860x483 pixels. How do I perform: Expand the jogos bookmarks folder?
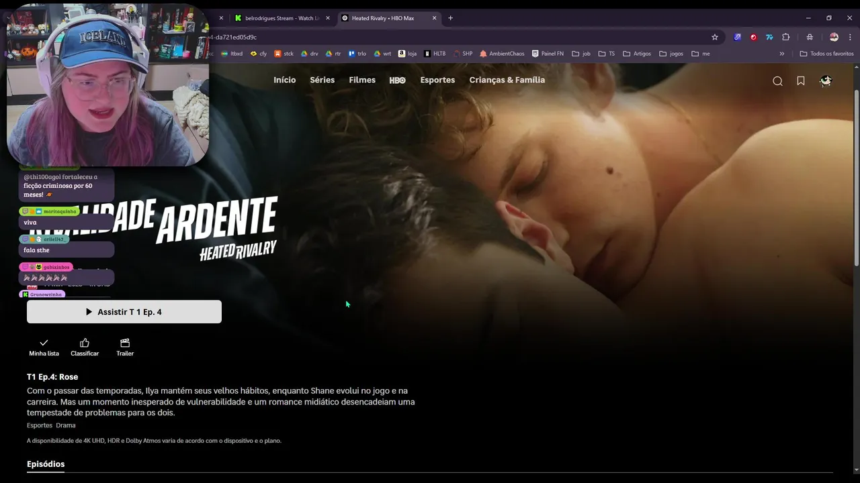coord(671,54)
